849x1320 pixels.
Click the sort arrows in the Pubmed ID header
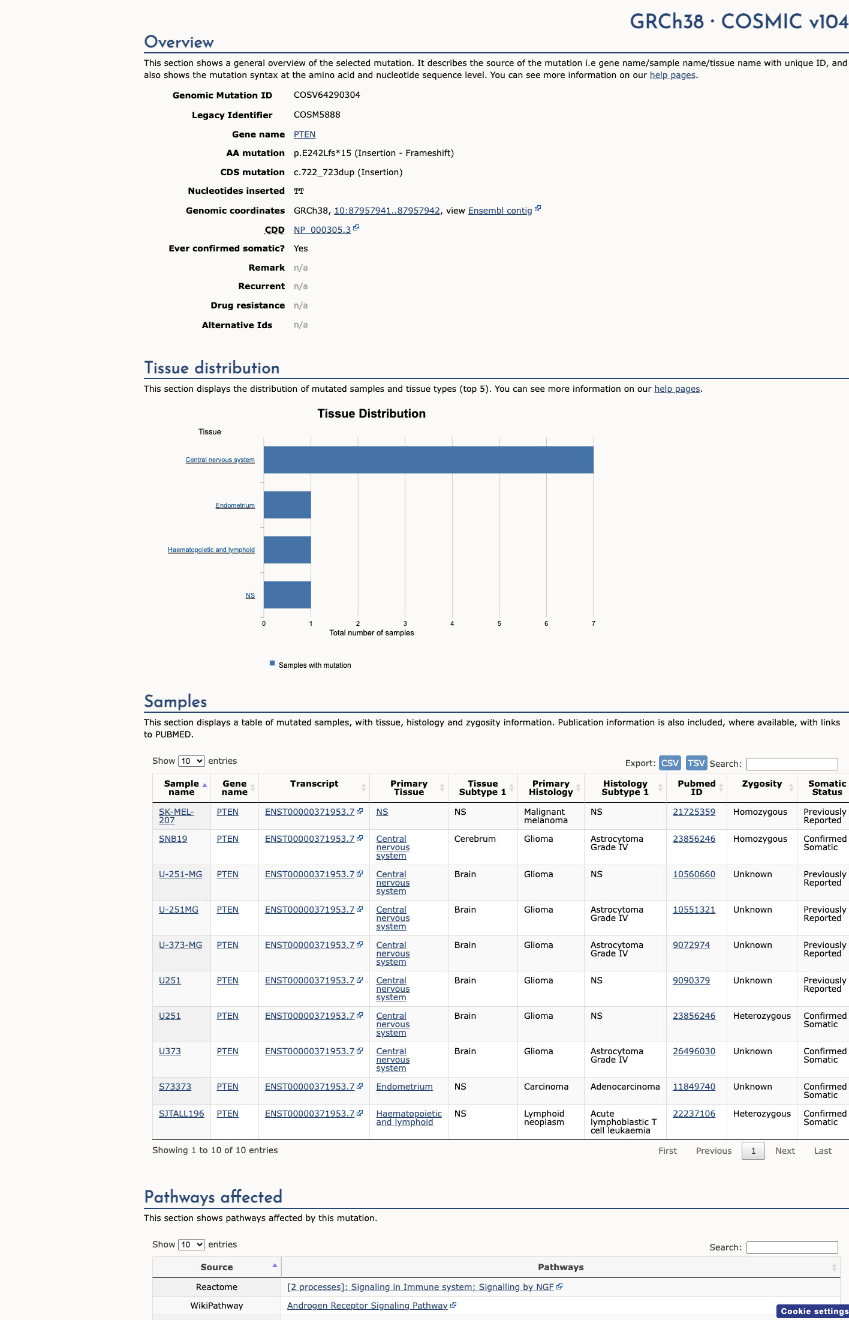[x=721, y=788]
